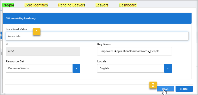Click the Localized Value label

tap(17, 29)
